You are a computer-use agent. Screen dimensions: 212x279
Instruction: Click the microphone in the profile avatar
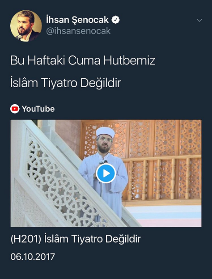pyautogui.click(x=19, y=38)
